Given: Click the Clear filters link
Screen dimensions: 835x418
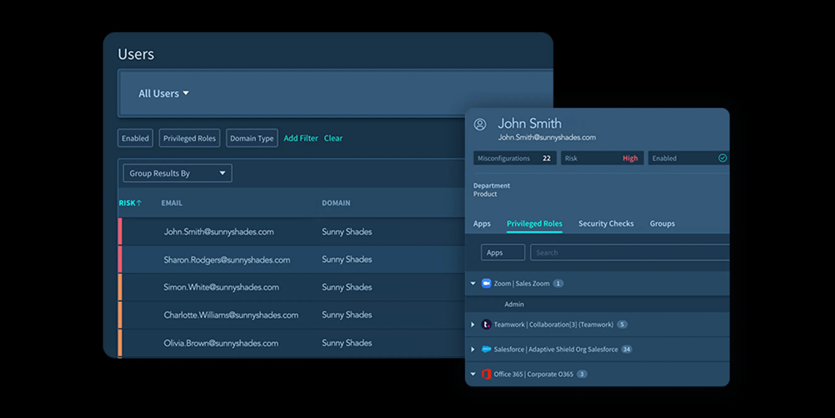Looking at the screenshot, I should [x=333, y=138].
